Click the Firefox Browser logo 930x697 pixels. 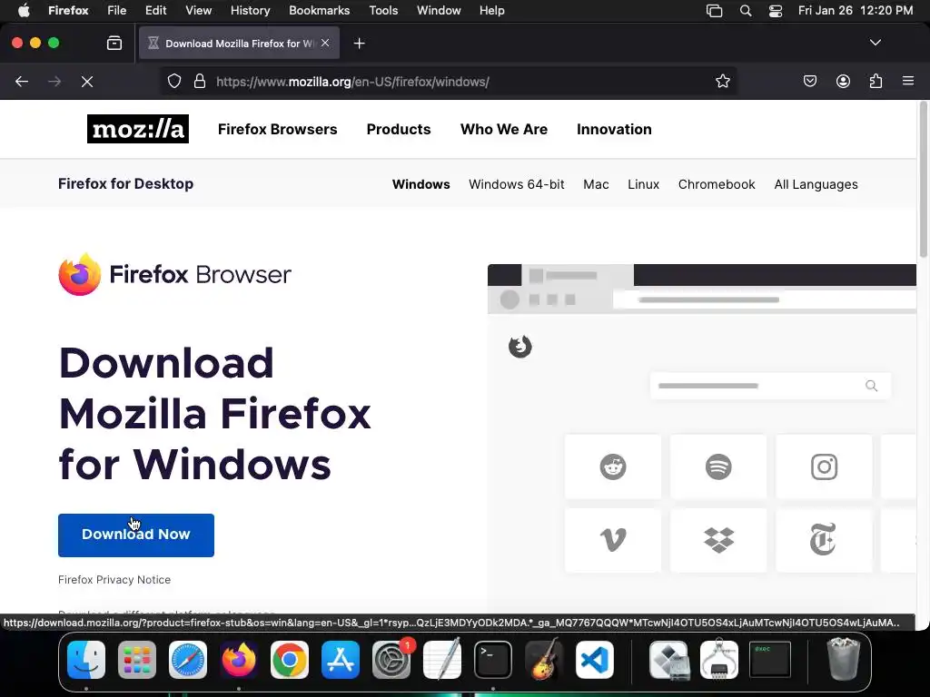pyautogui.click(x=175, y=274)
